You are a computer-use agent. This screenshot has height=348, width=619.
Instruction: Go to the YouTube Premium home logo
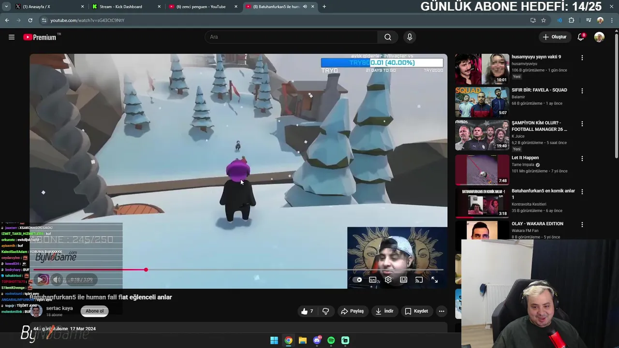tap(41, 37)
